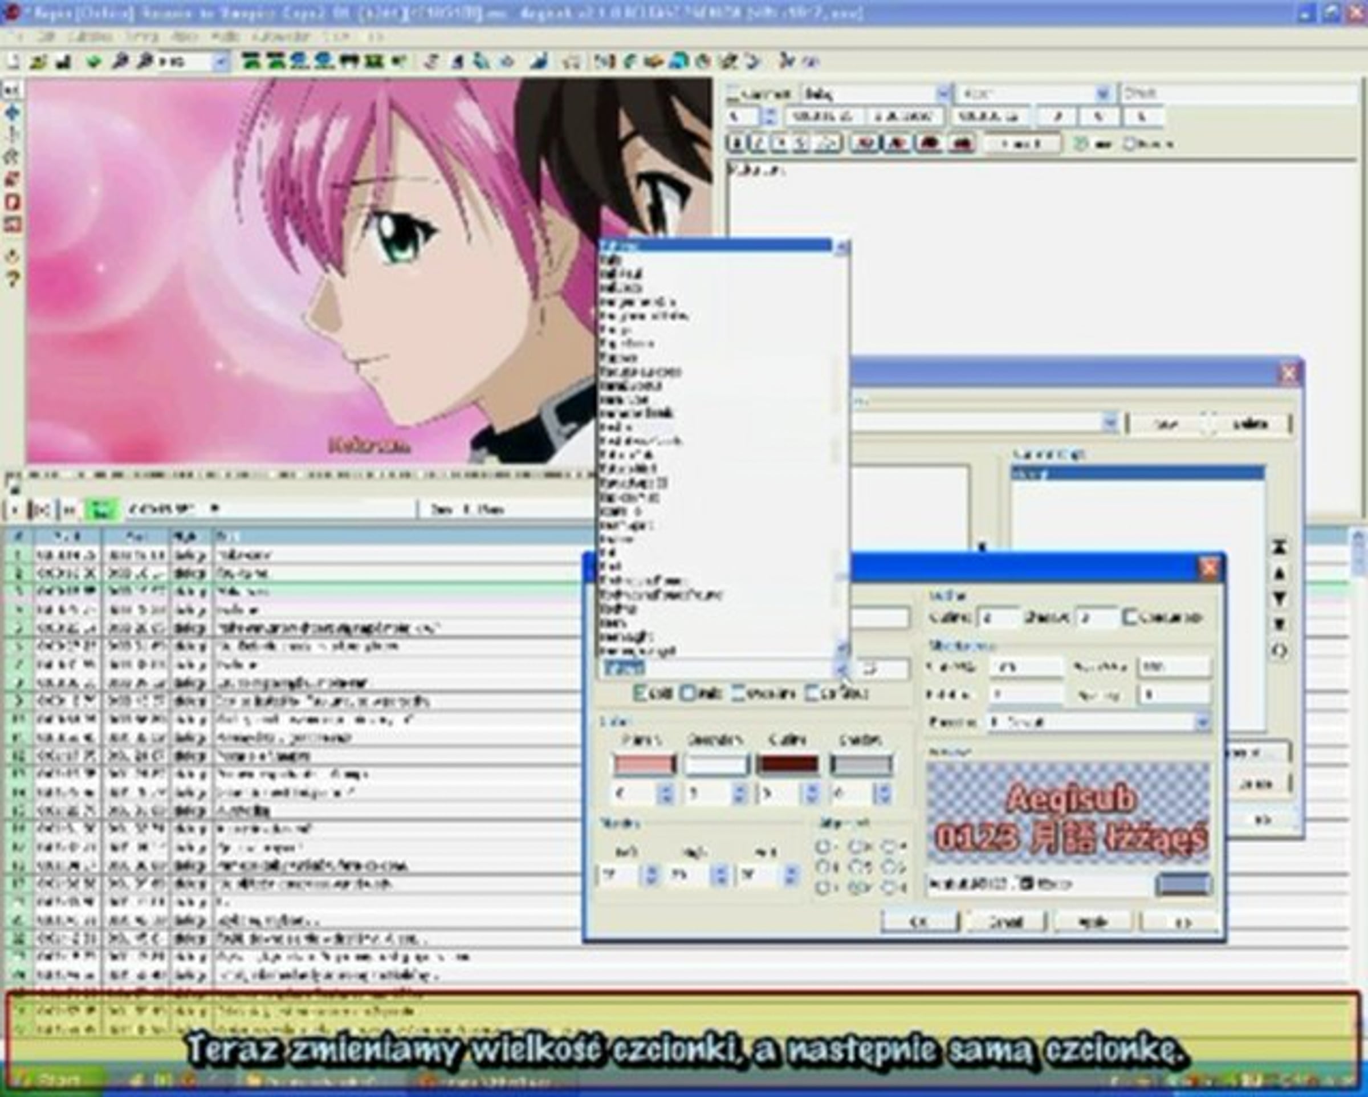Click the Save subtitles disk icon

click(x=63, y=62)
